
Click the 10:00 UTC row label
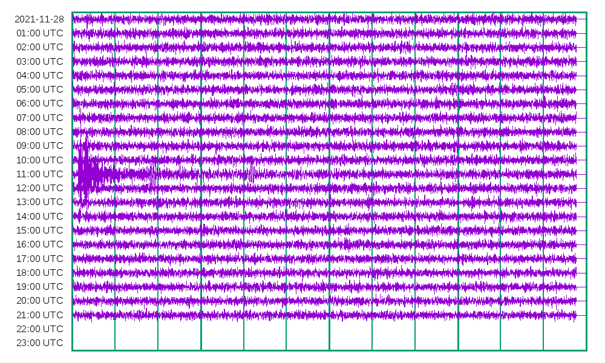coord(39,160)
